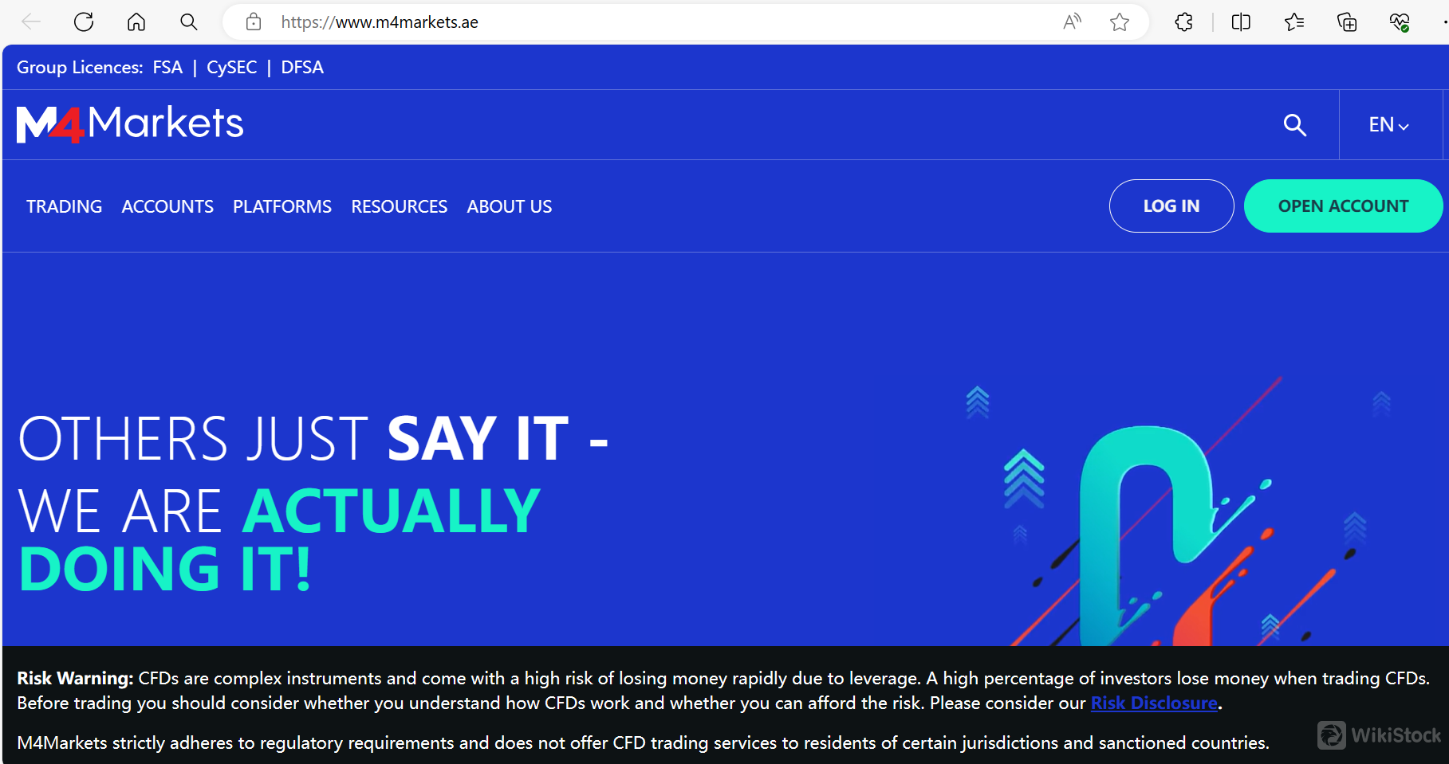Viewport: 1449px width, 764px height.
Task: Toggle the split screen icon
Action: (1241, 22)
